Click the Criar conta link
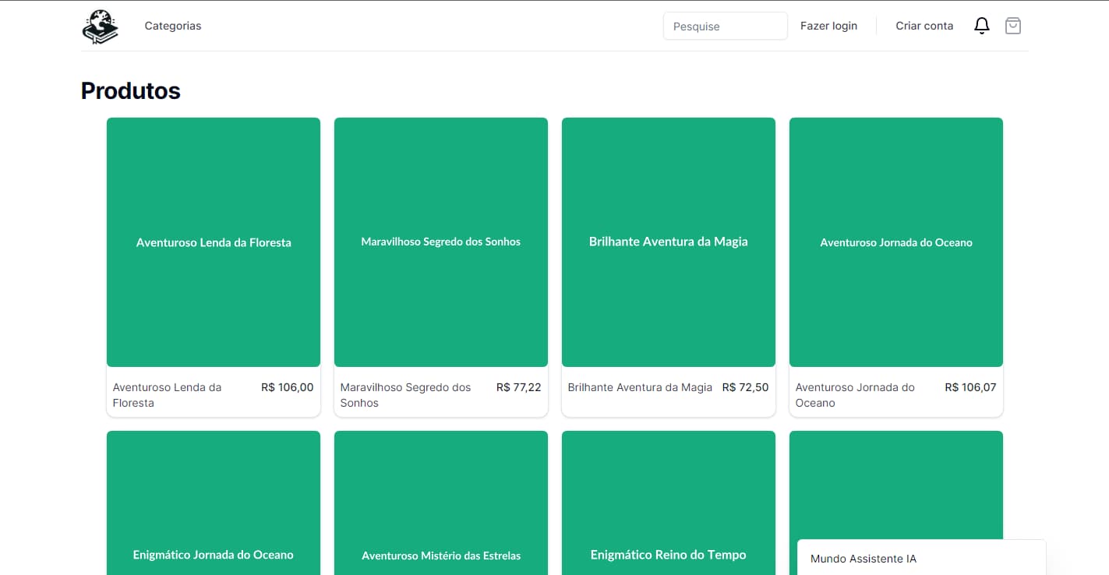The image size is (1109, 575). (x=924, y=25)
